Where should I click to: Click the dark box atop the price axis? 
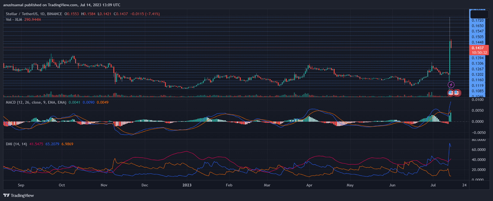pos(479,14)
